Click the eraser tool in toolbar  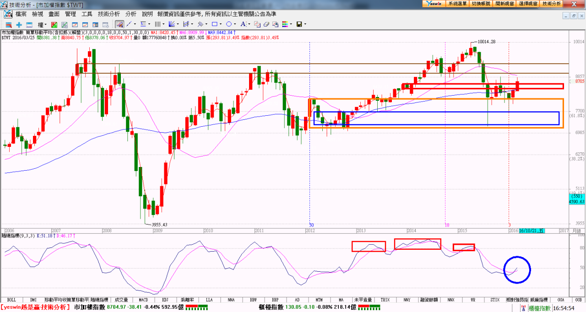tap(266, 24)
